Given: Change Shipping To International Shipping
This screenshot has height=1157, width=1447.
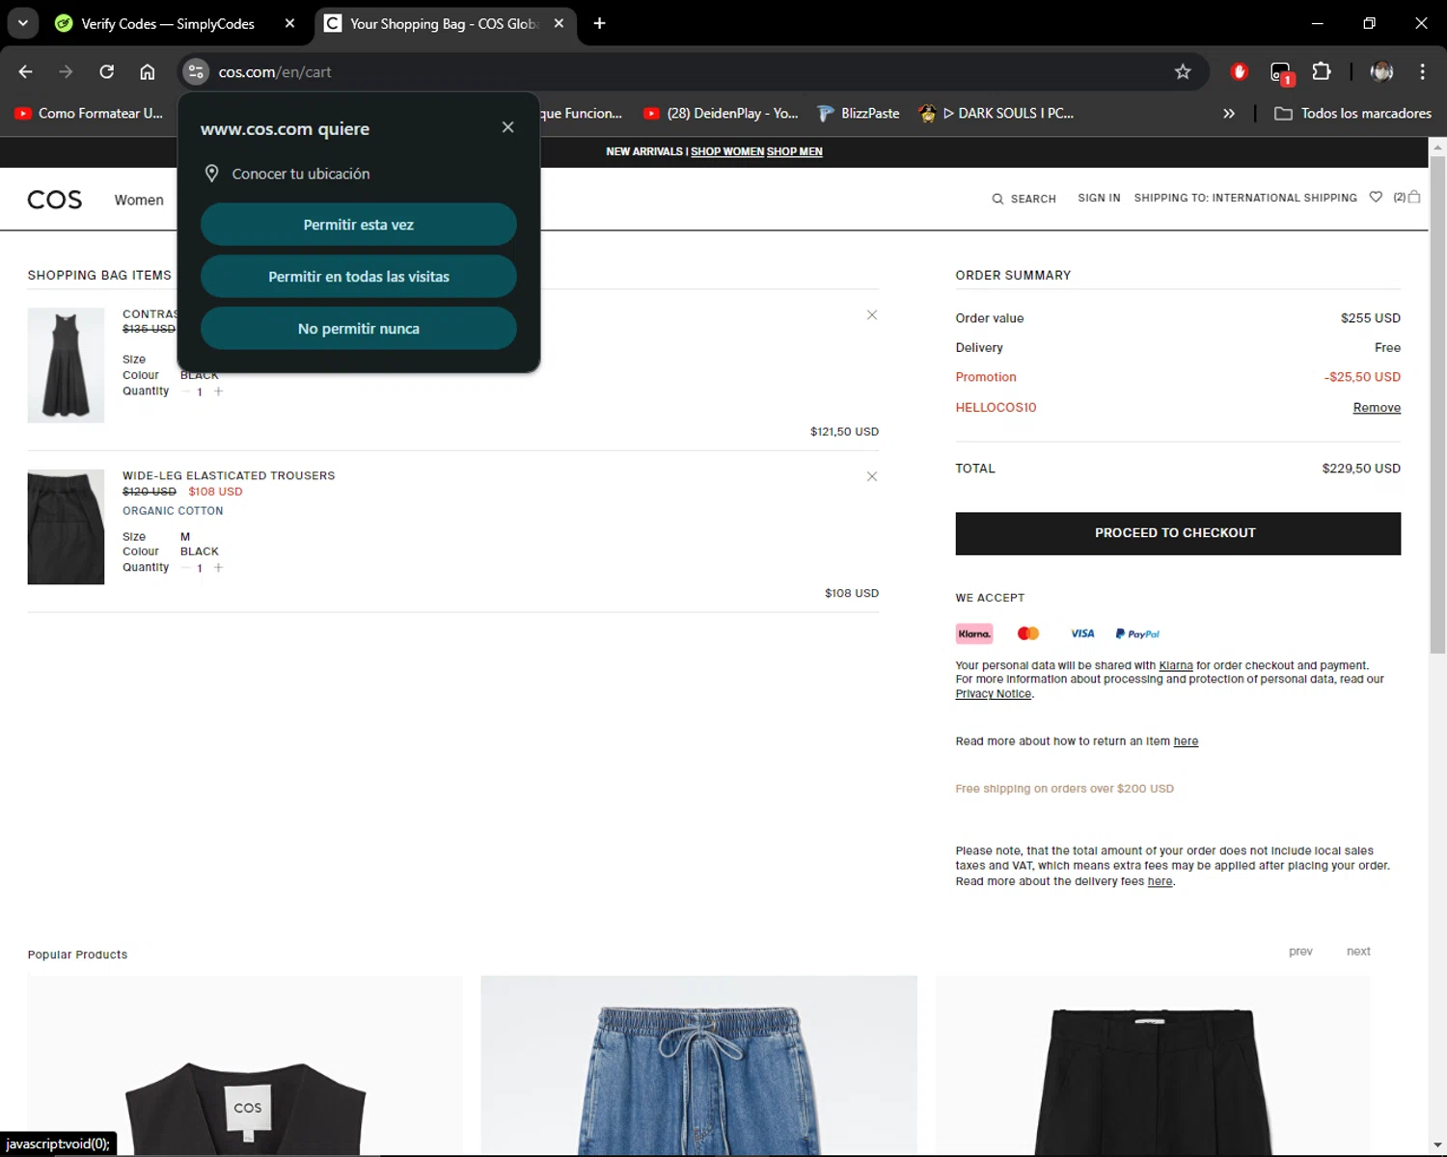Looking at the screenshot, I should click(1245, 198).
